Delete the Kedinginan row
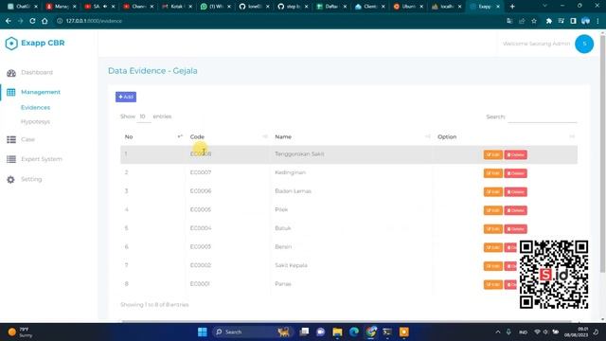The height and width of the screenshot is (341, 606). click(515, 173)
